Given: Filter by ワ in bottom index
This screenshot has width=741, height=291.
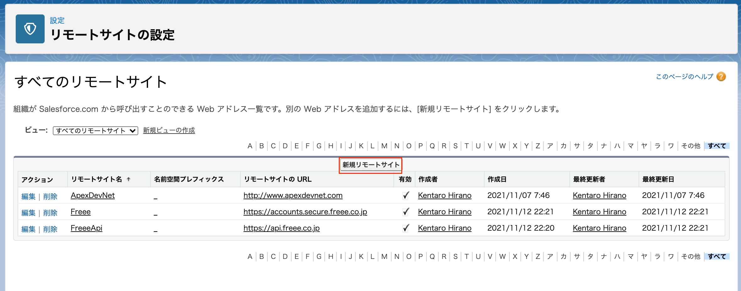Looking at the screenshot, I should tap(671, 256).
